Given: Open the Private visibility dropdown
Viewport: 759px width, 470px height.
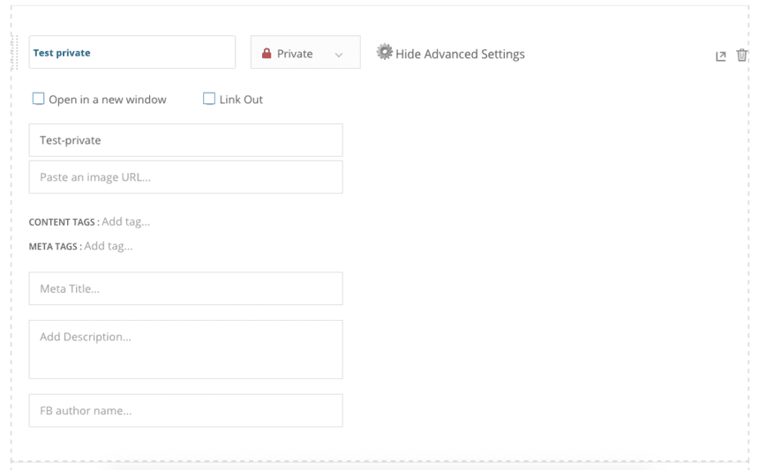Looking at the screenshot, I should click(x=305, y=53).
